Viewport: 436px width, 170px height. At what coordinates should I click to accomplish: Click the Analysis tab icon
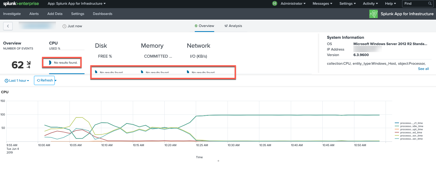(x=226, y=26)
